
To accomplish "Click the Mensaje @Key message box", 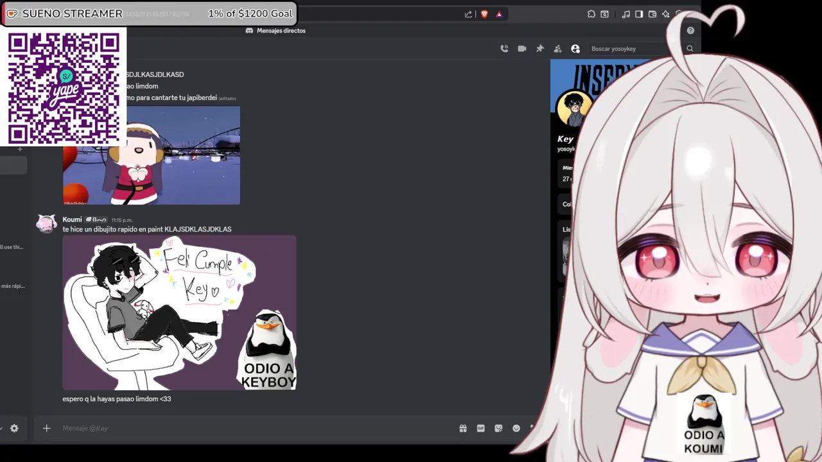I will (x=257, y=428).
